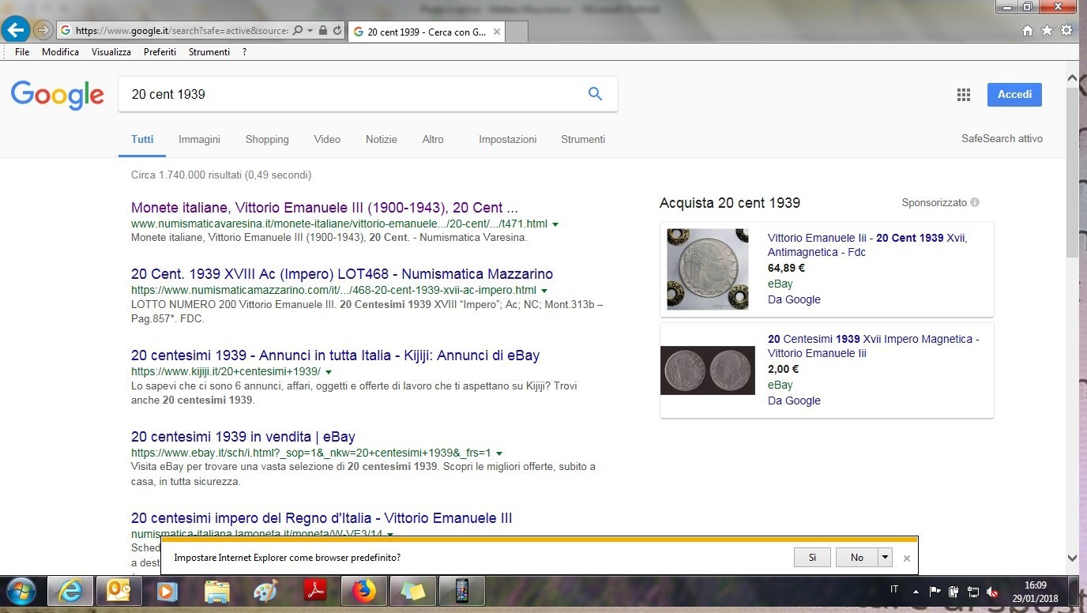Open Kijiji Annunci in tutta Italia result
The image size is (1087, 613).
336,355
